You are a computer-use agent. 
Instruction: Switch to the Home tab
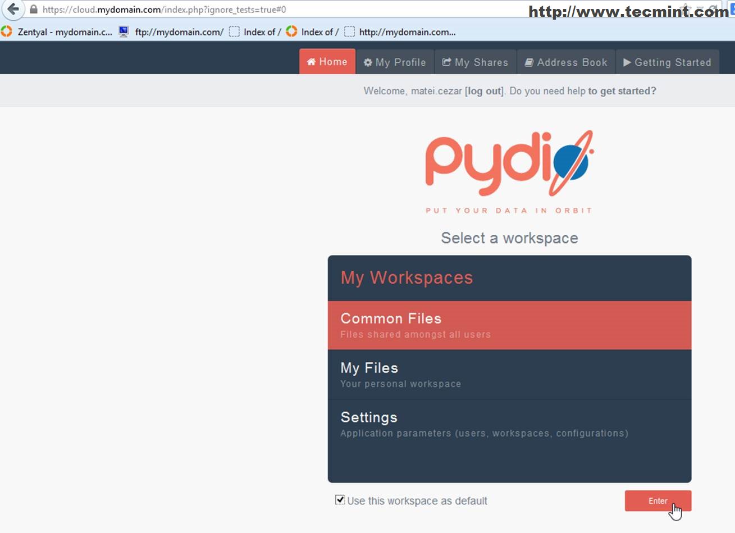[x=327, y=62]
